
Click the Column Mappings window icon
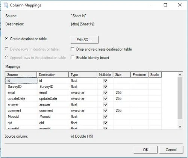click(6, 5)
